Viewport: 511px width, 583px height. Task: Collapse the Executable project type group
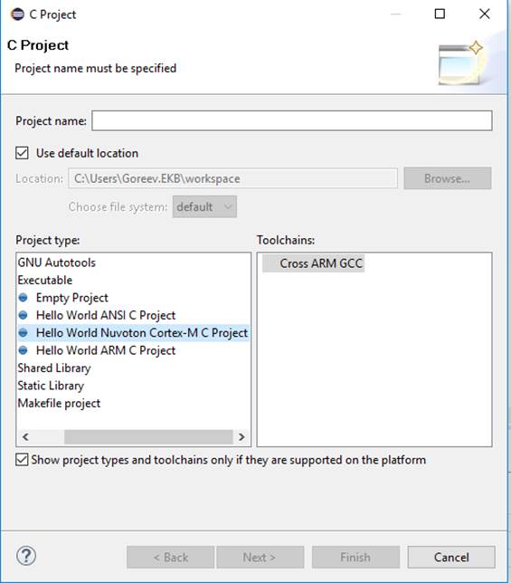(45, 280)
